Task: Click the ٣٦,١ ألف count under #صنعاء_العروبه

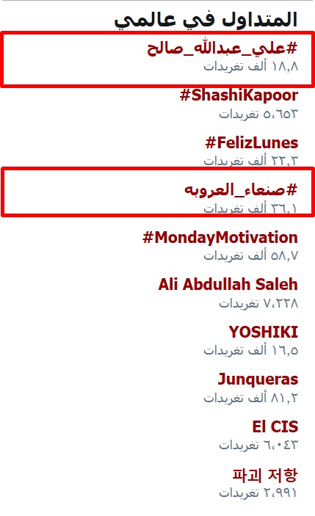Action: 250,208
